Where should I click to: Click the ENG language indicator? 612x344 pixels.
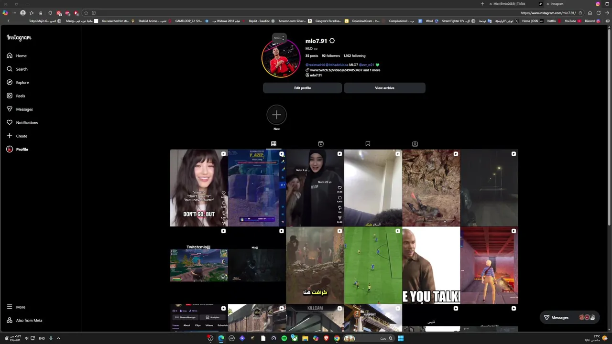[x=42, y=338]
